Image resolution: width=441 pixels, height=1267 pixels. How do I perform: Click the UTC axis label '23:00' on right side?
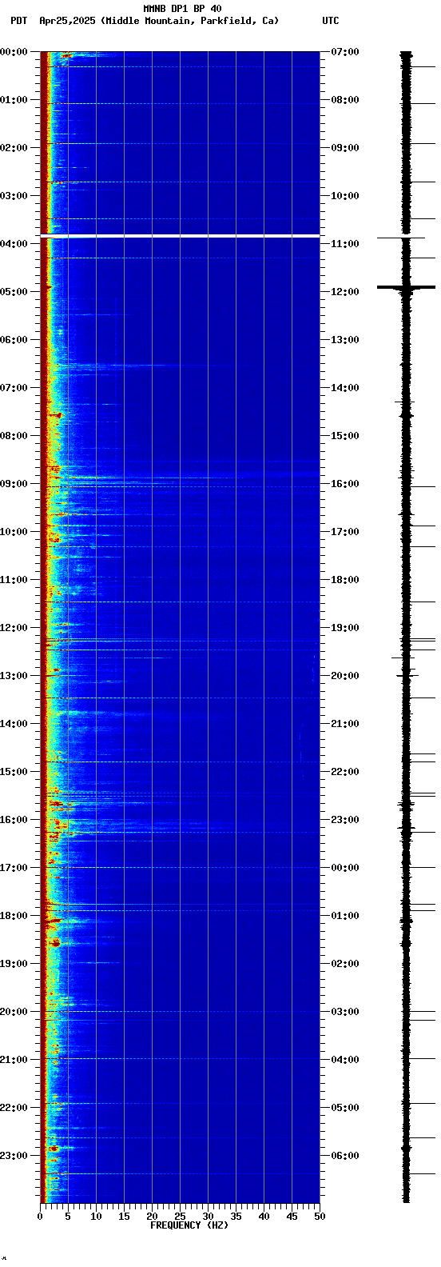coord(344,820)
